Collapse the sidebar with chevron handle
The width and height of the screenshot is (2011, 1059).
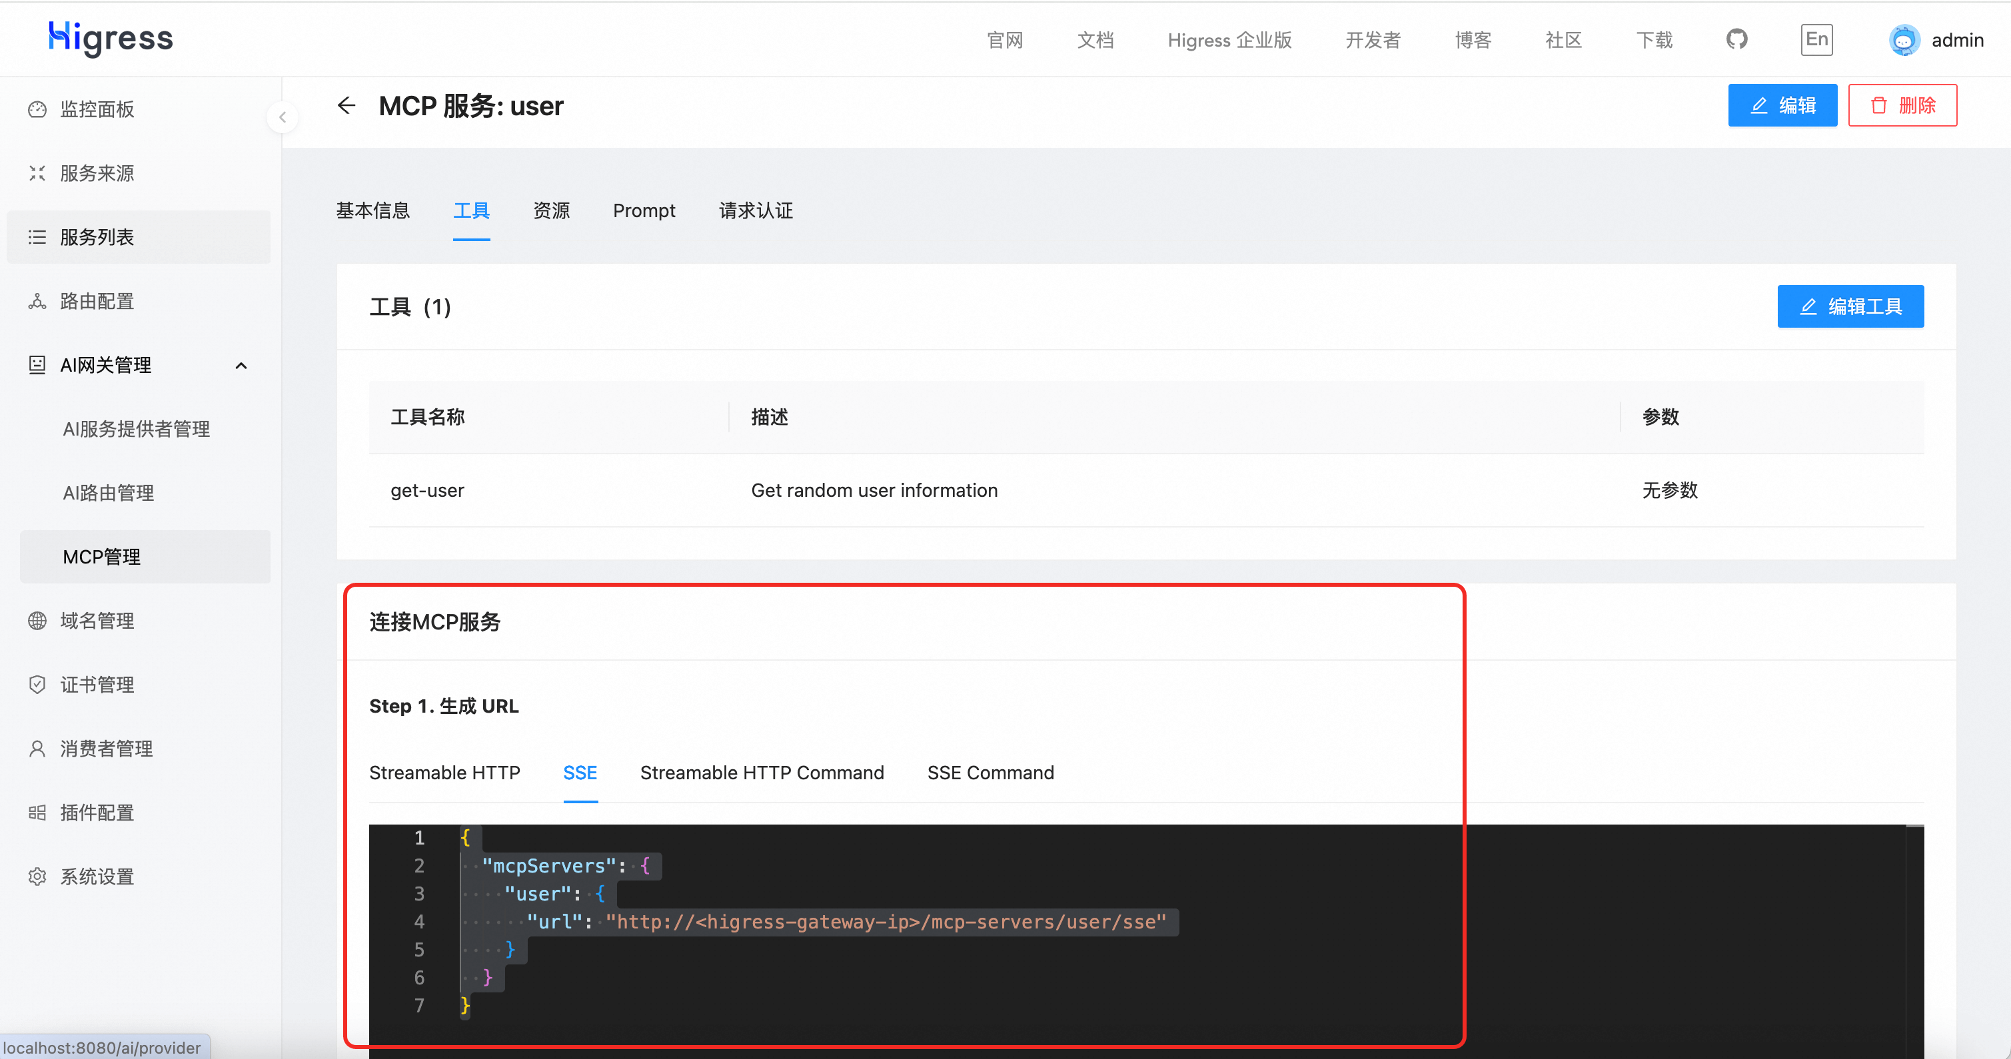pyautogui.click(x=283, y=118)
